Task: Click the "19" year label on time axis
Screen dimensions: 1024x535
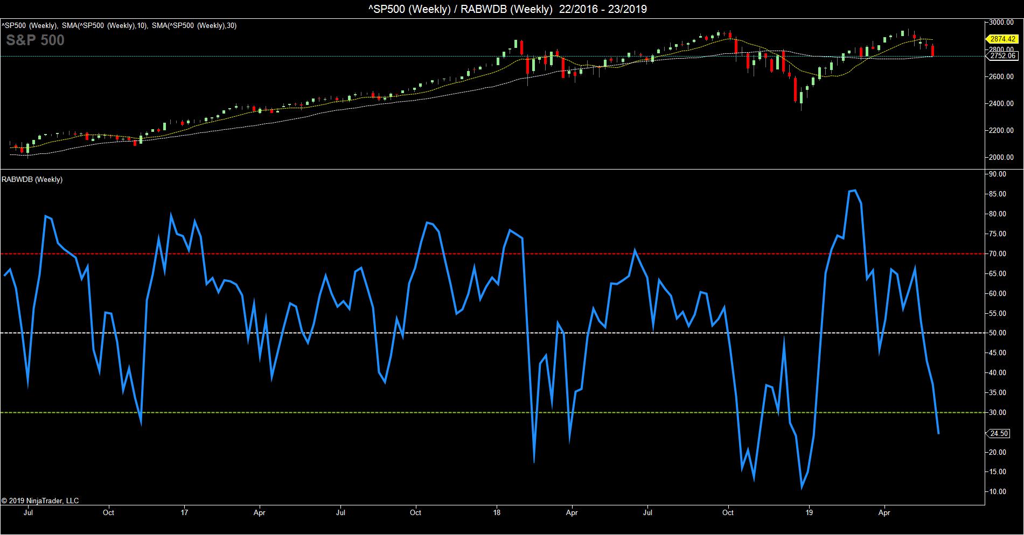Action: tap(809, 513)
